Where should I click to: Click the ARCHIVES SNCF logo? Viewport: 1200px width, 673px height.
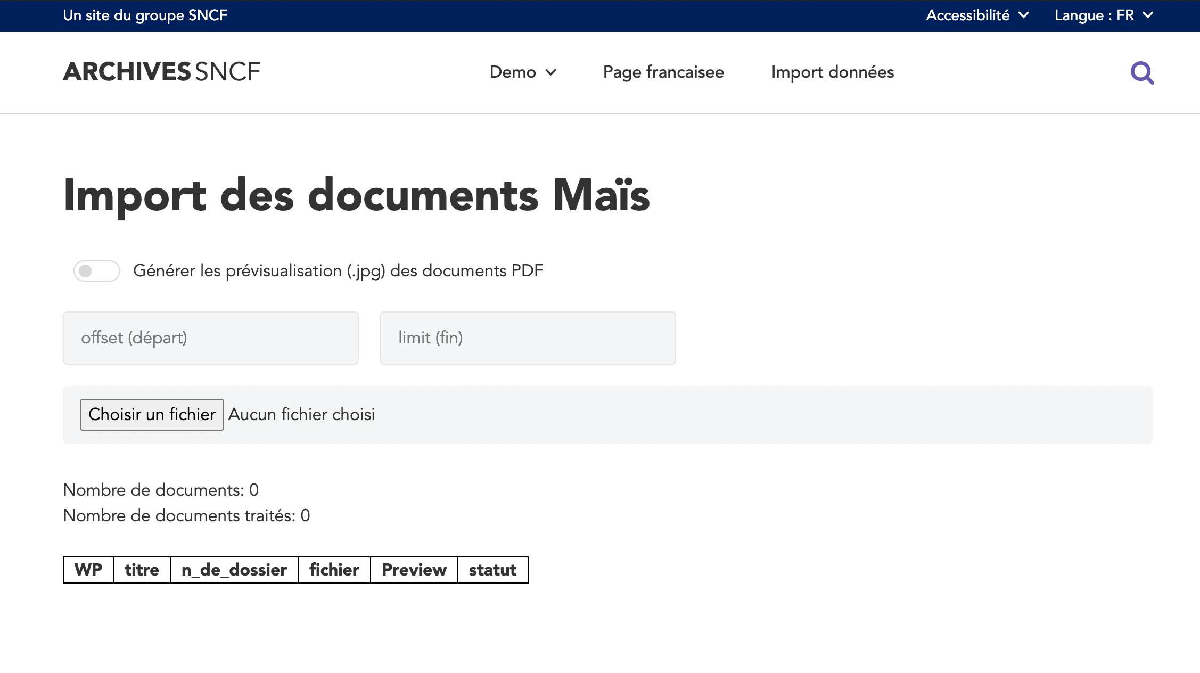[161, 72]
